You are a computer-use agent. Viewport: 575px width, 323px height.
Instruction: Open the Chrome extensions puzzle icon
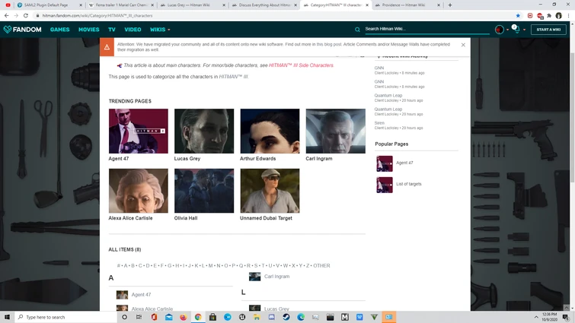click(549, 16)
